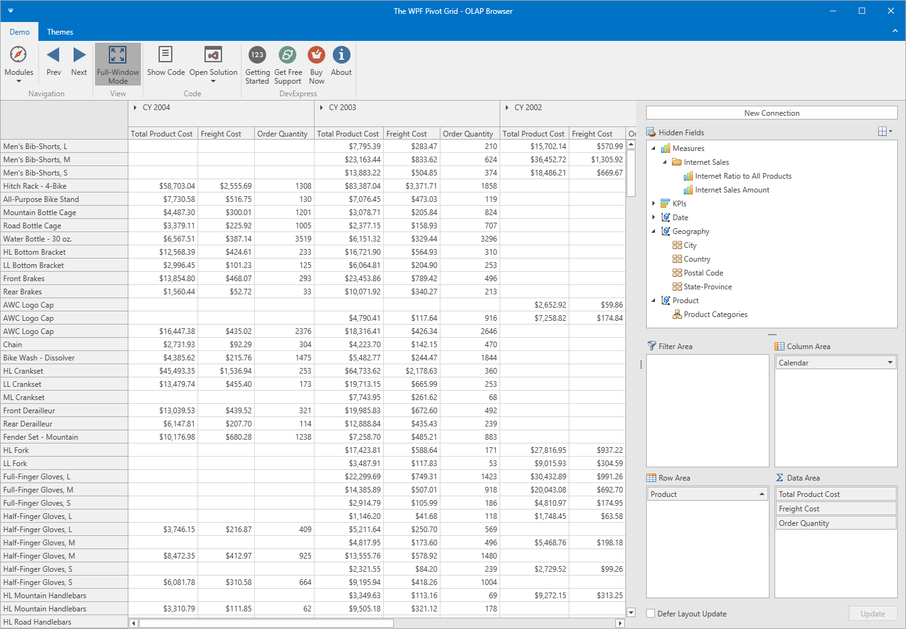Show the About dialog
The width and height of the screenshot is (906, 629).
pos(341,55)
